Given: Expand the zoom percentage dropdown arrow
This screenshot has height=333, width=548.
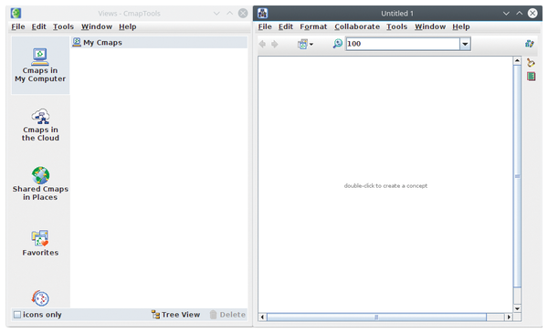Looking at the screenshot, I should click(465, 44).
